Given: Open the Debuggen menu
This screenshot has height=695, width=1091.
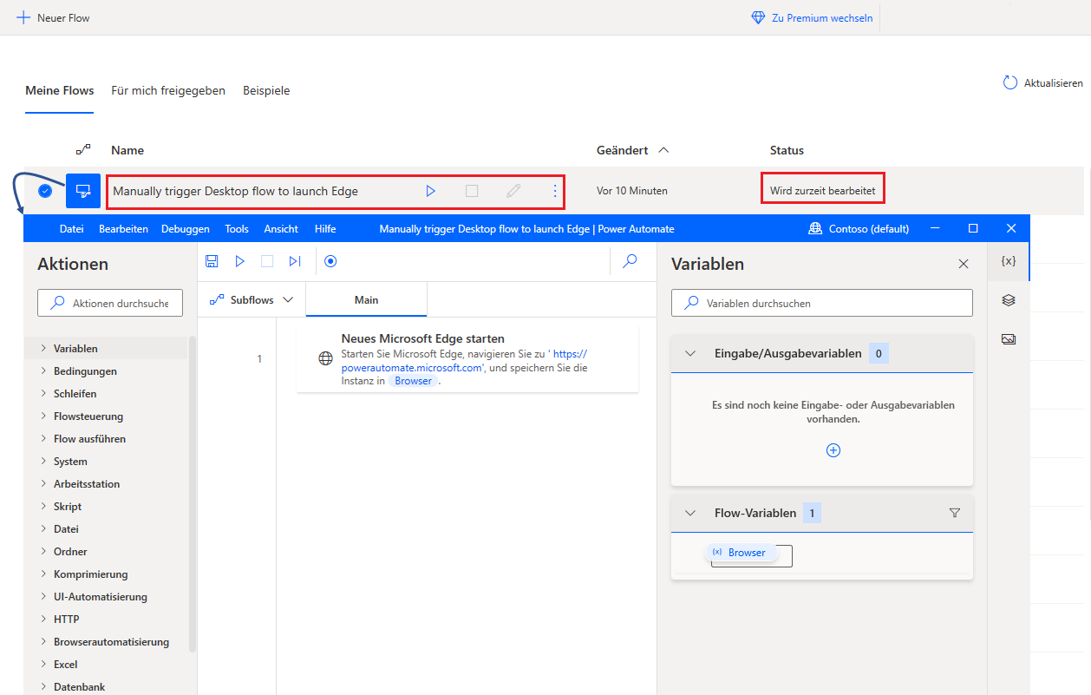Looking at the screenshot, I should [x=186, y=229].
